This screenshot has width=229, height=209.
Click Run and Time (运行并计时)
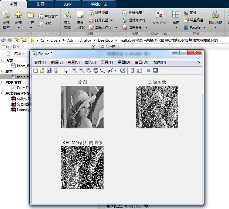tap(134, 20)
